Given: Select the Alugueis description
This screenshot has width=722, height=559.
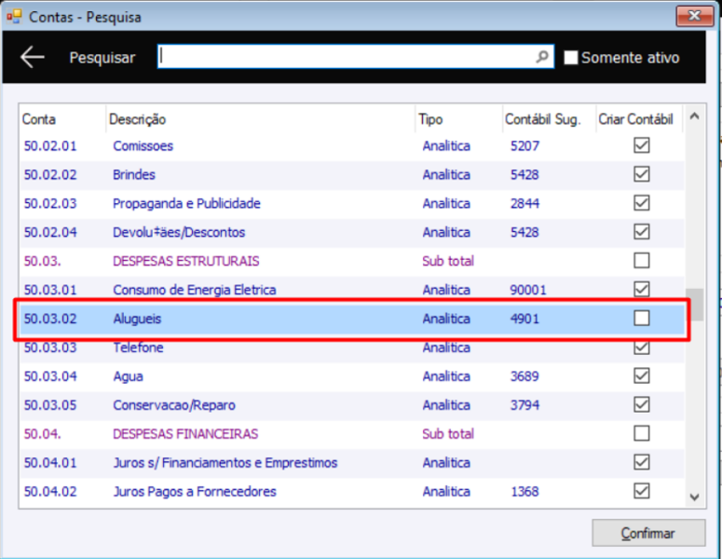Looking at the screenshot, I should [x=137, y=319].
